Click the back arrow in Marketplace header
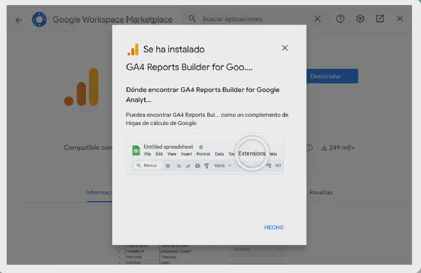The height and width of the screenshot is (273, 421). [x=18, y=20]
